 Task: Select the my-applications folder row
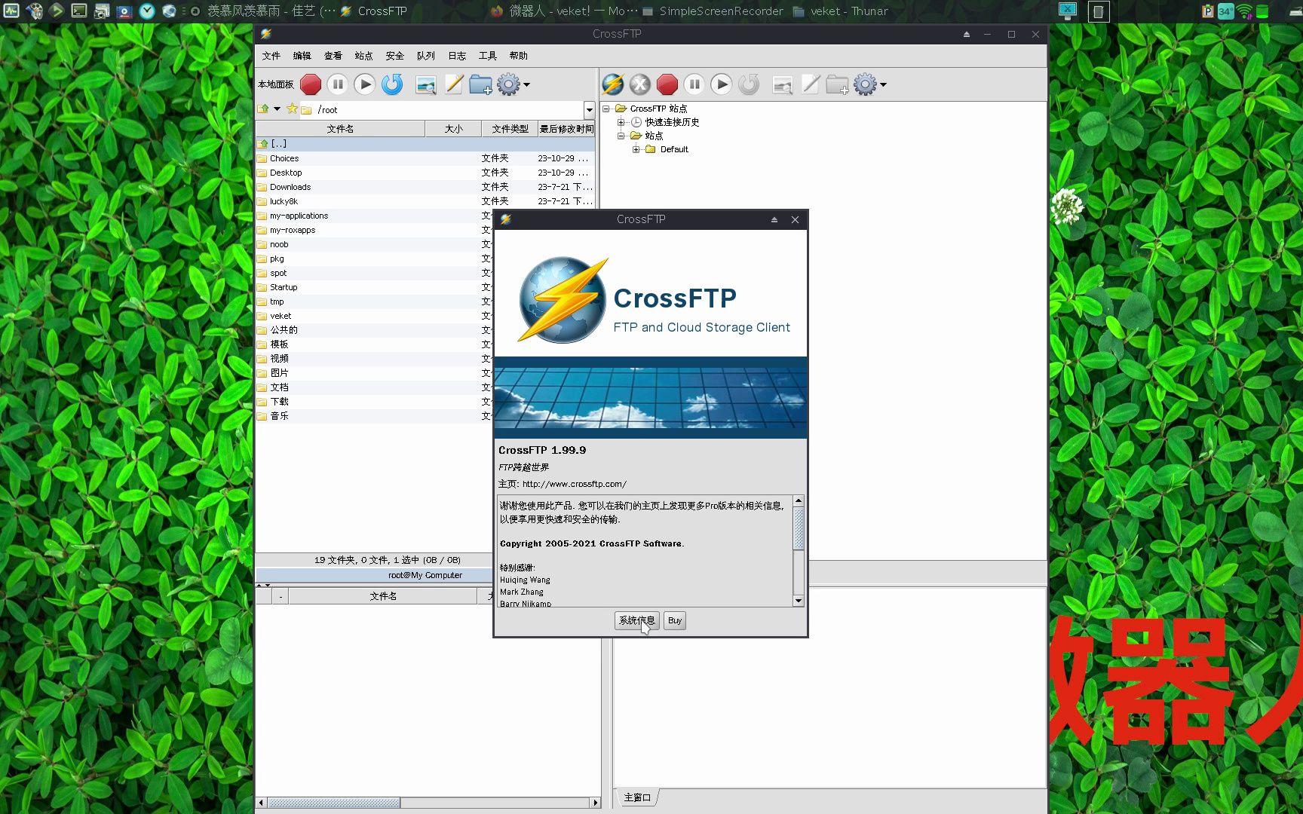point(374,216)
